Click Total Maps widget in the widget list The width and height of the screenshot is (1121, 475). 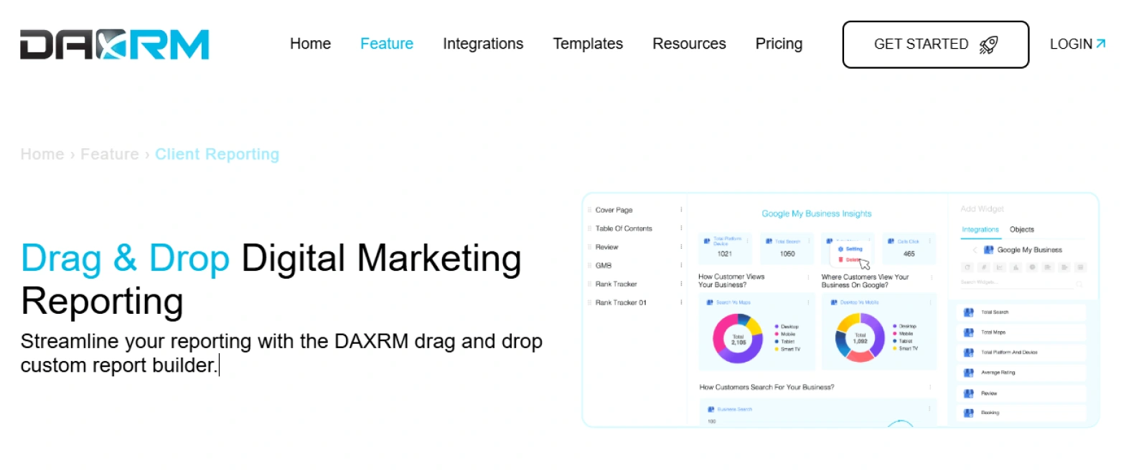[1022, 332]
